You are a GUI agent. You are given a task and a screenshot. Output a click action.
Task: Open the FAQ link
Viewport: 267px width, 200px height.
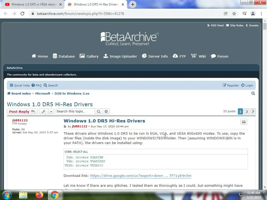click(x=37, y=85)
